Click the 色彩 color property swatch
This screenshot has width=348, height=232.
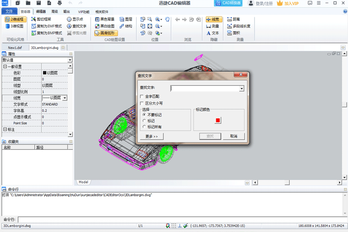(44, 73)
